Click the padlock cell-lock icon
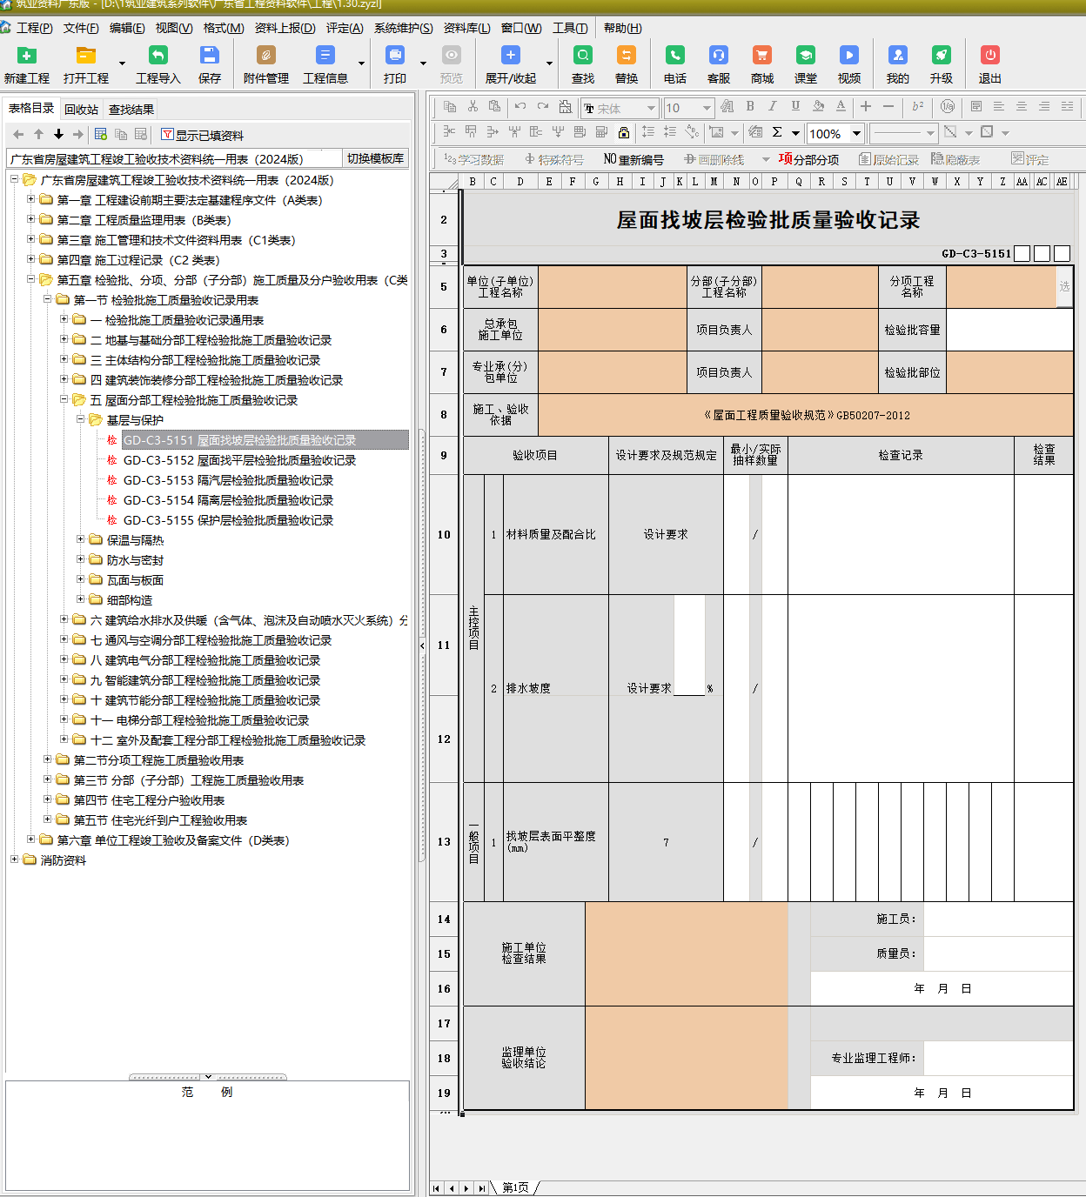The image size is (1086, 1197). click(624, 132)
